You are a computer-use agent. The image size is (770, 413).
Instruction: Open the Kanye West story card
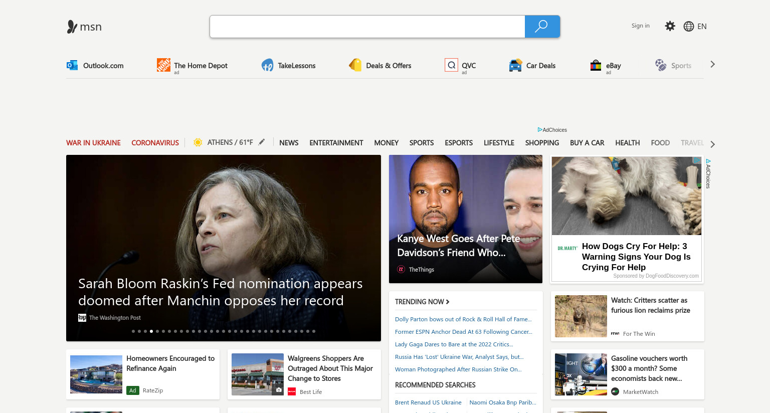click(466, 219)
